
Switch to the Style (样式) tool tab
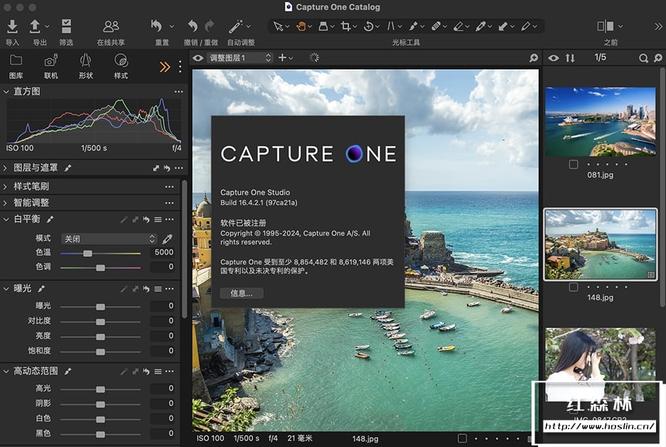121,61
